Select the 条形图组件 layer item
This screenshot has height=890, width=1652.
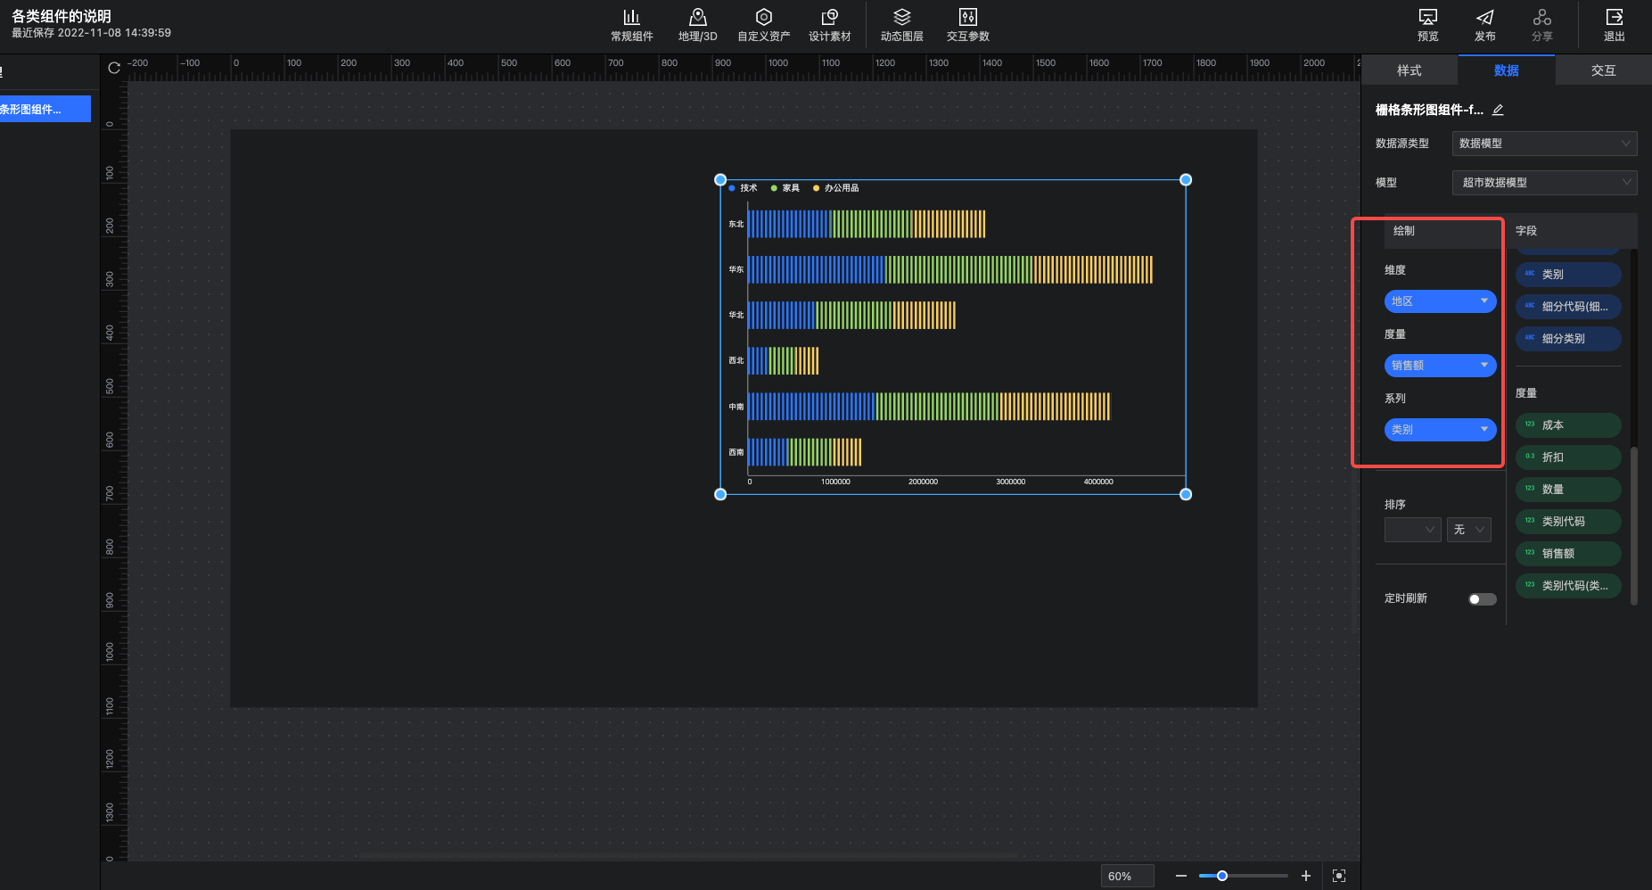[x=45, y=109]
